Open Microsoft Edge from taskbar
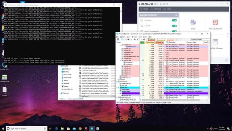 tap(57, 128)
